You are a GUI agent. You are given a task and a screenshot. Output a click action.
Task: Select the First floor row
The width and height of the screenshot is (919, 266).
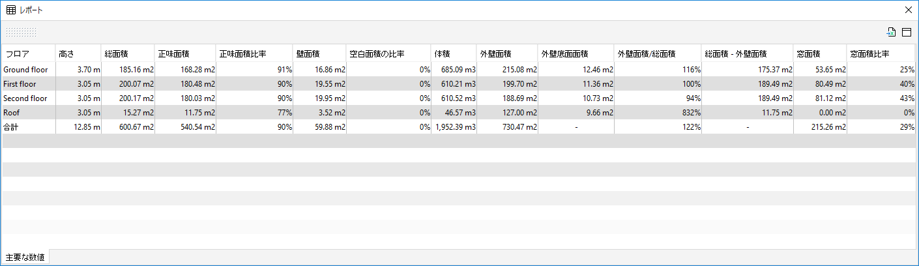click(x=458, y=83)
